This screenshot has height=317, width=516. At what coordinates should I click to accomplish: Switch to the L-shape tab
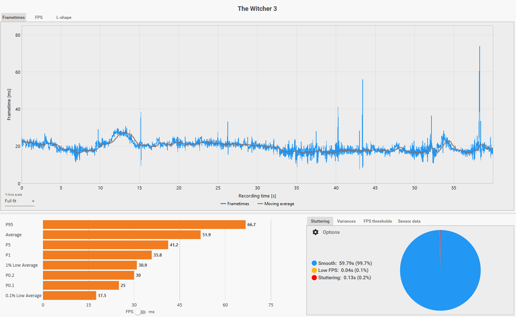point(64,17)
